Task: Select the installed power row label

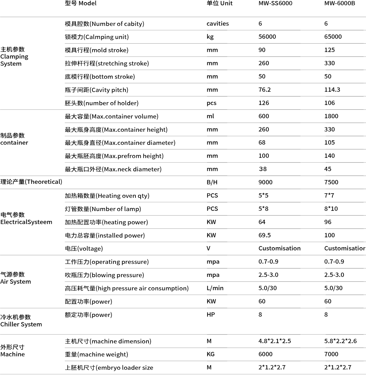Action: (105, 235)
